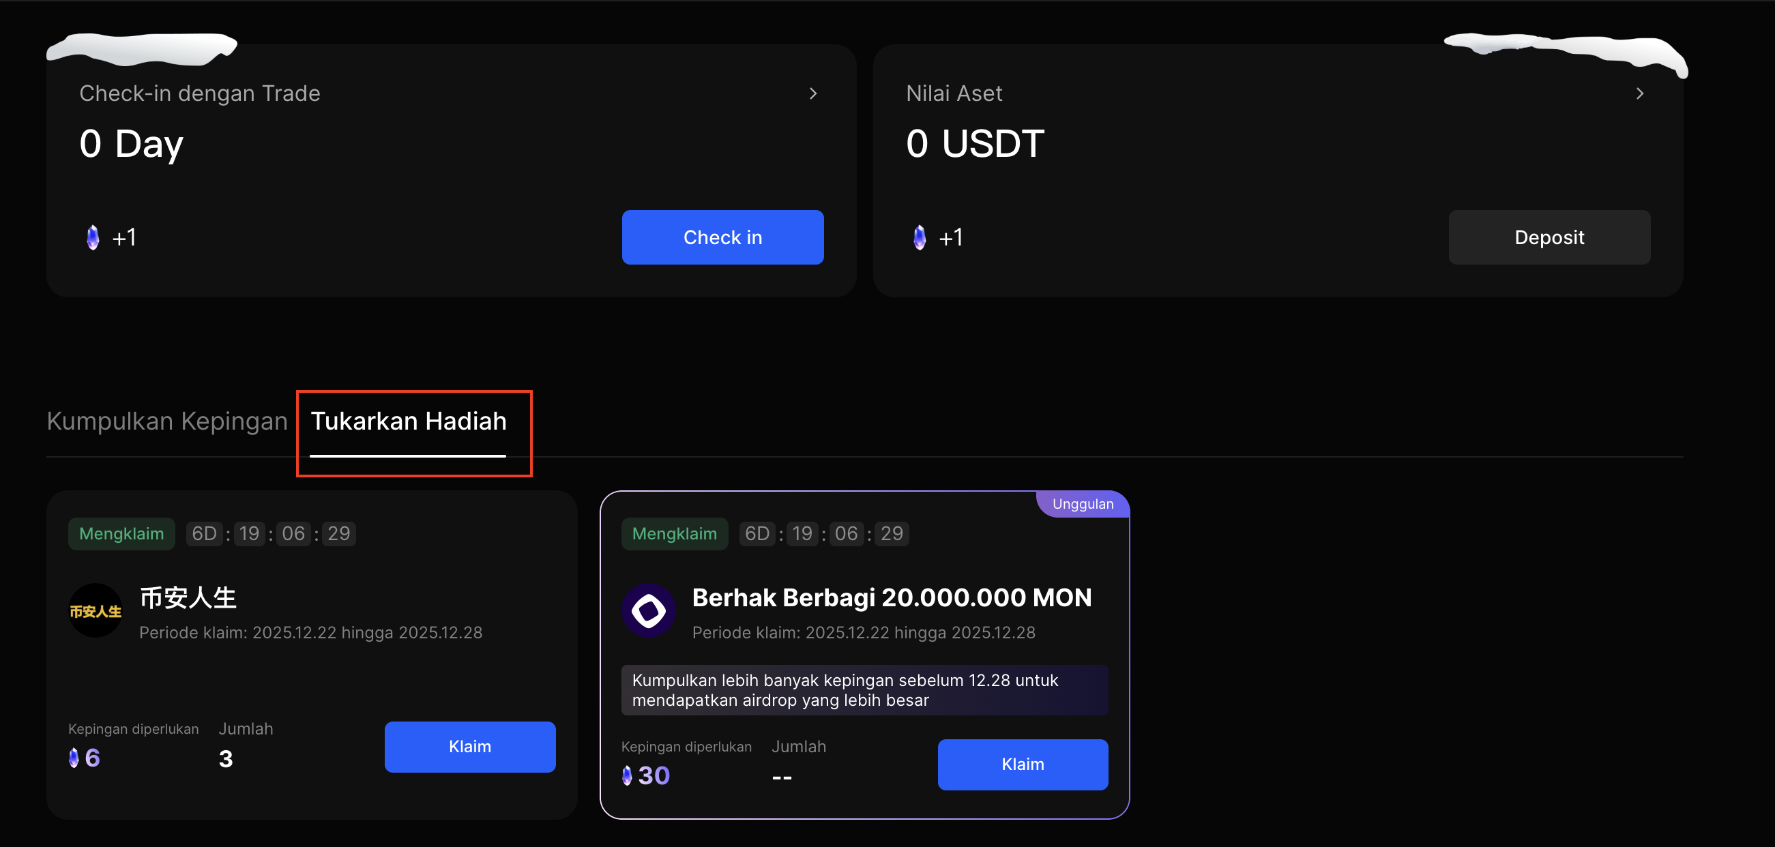
Task: Click the 币安人生 token logo
Action: tap(96, 610)
